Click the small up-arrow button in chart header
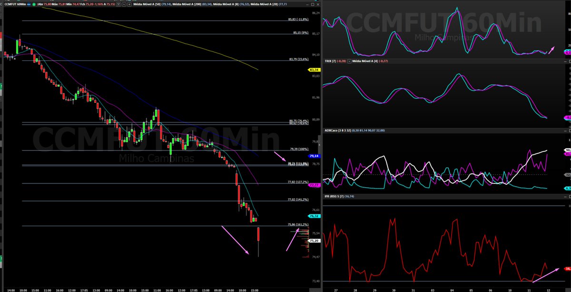571x292 pixels. pyautogui.click(x=124, y=4)
